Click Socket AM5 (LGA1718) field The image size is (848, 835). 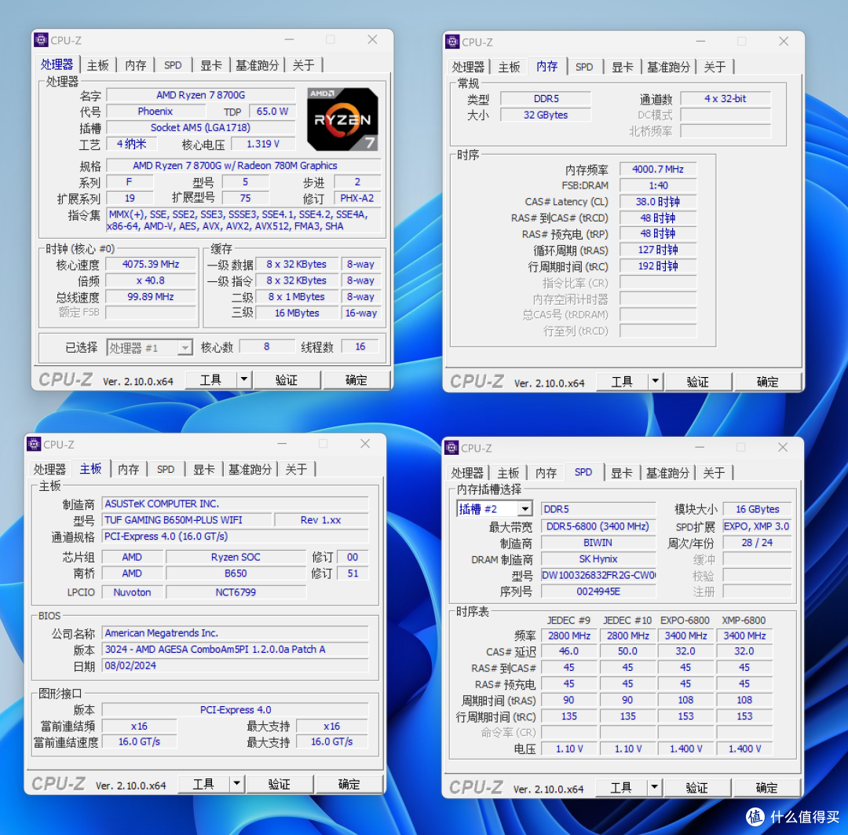pyautogui.click(x=201, y=128)
